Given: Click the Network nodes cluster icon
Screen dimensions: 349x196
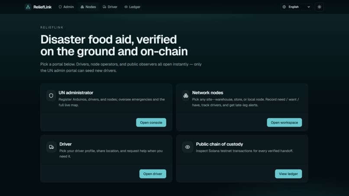Looking at the screenshot, I should click(186, 96).
